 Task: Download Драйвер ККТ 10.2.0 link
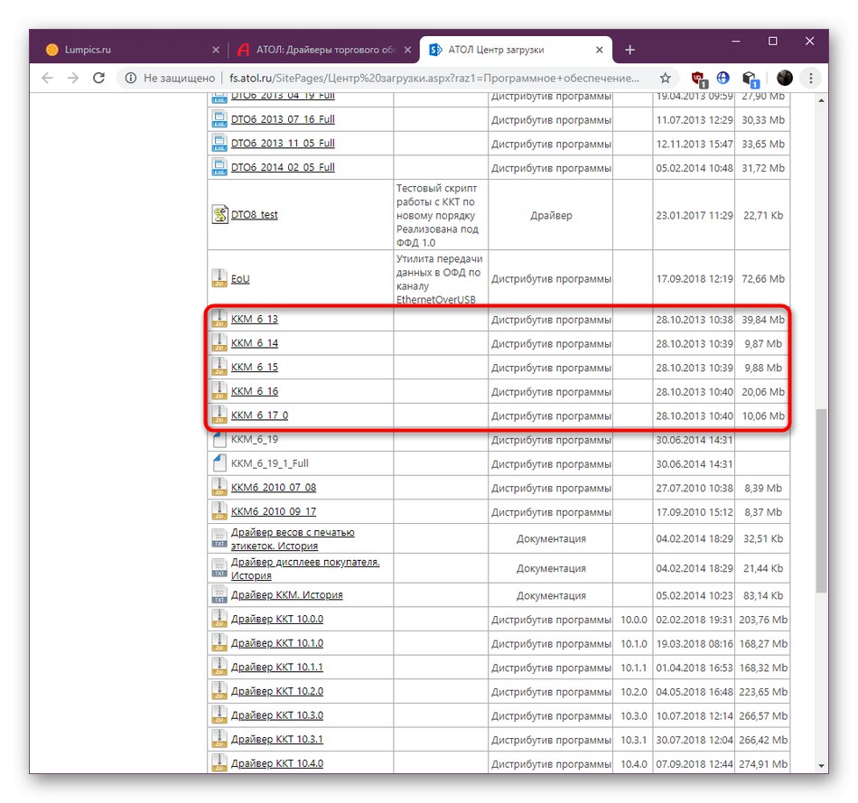pos(277,691)
